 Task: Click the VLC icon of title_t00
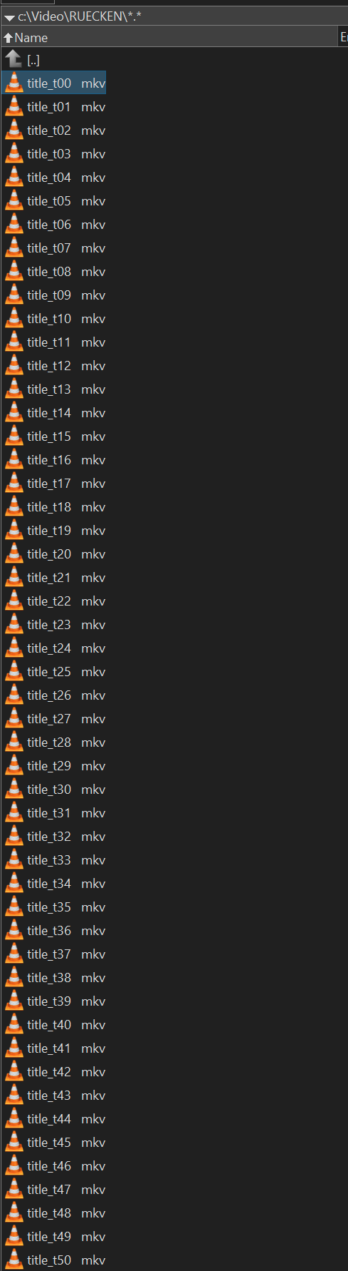pos(14,83)
